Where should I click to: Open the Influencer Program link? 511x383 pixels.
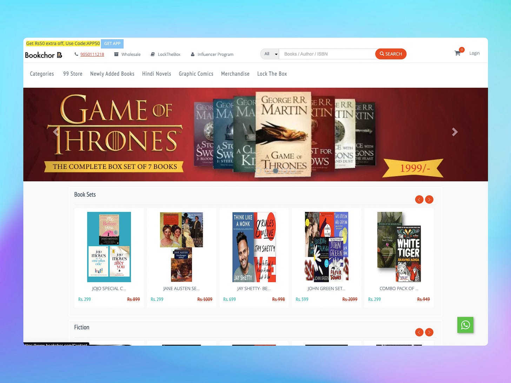pos(215,54)
